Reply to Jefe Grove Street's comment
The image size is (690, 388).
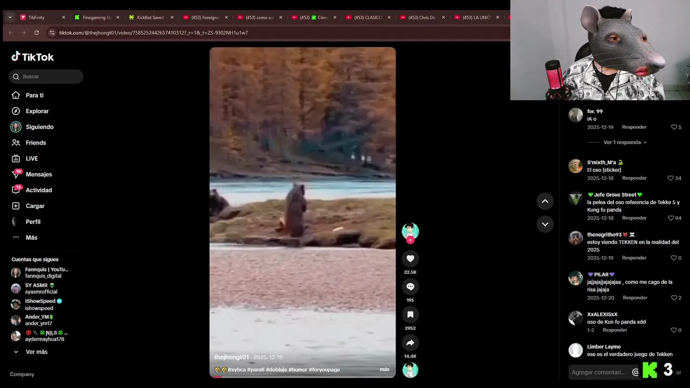[634, 218]
